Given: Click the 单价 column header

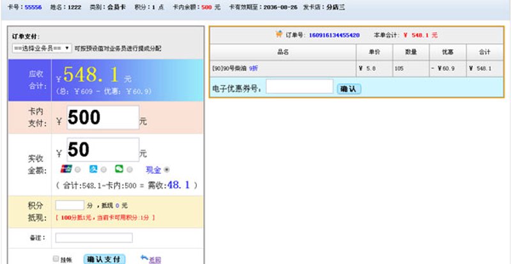Looking at the screenshot, I should pyautogui.click(x=374, y=52).
